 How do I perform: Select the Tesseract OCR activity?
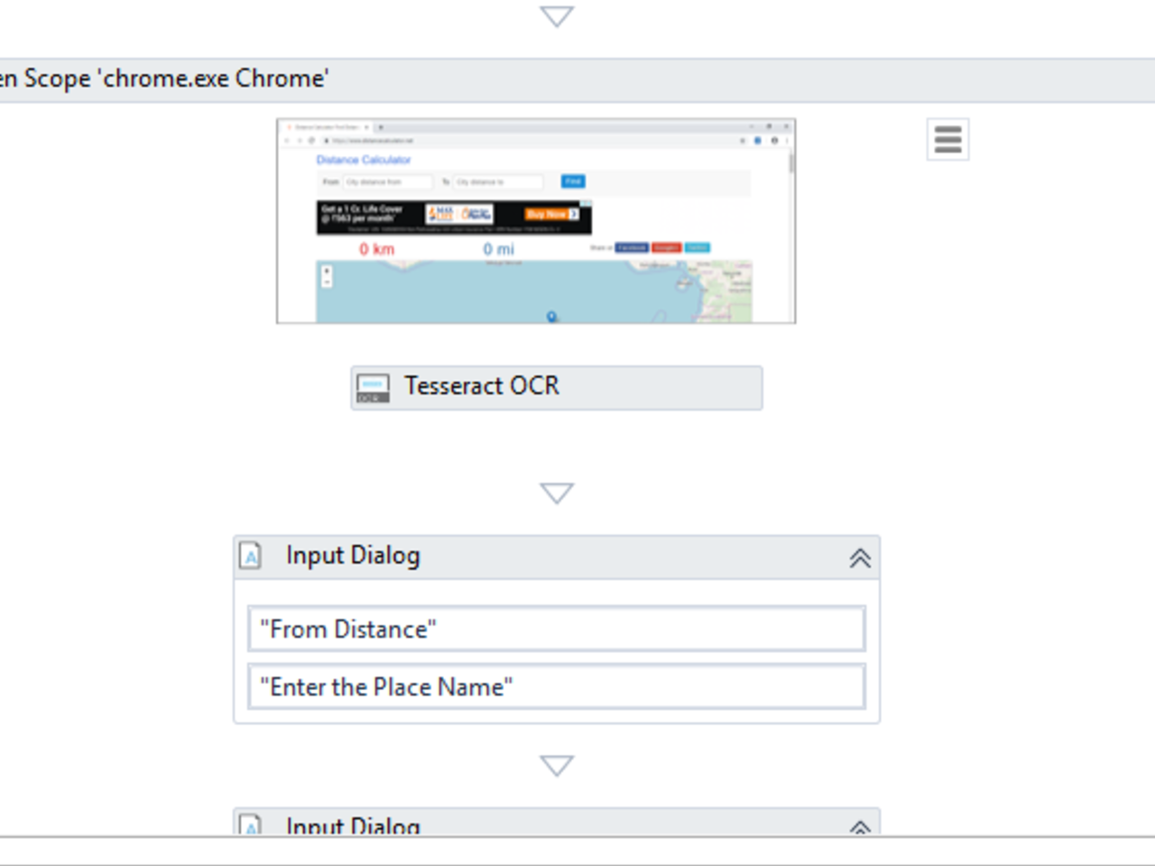point(557,387)
